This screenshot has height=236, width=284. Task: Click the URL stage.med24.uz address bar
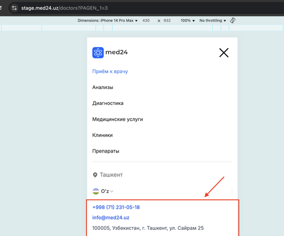pyautogui.click(x=64, y=8)
